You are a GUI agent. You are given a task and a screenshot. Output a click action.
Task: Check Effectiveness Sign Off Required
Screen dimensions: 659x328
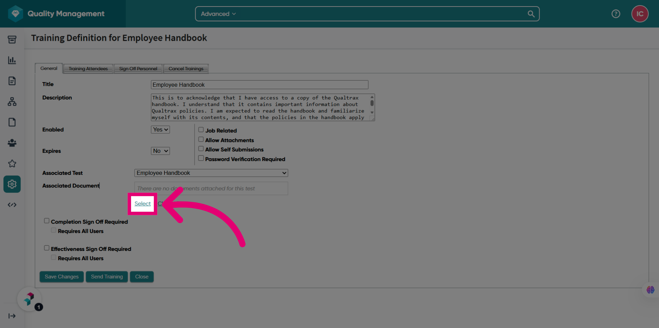click(47, 248)
